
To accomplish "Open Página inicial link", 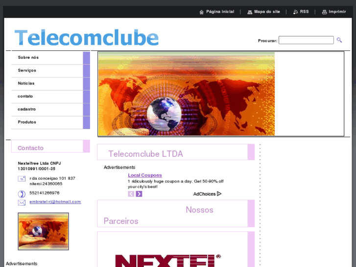I will (x=220, y=12).
